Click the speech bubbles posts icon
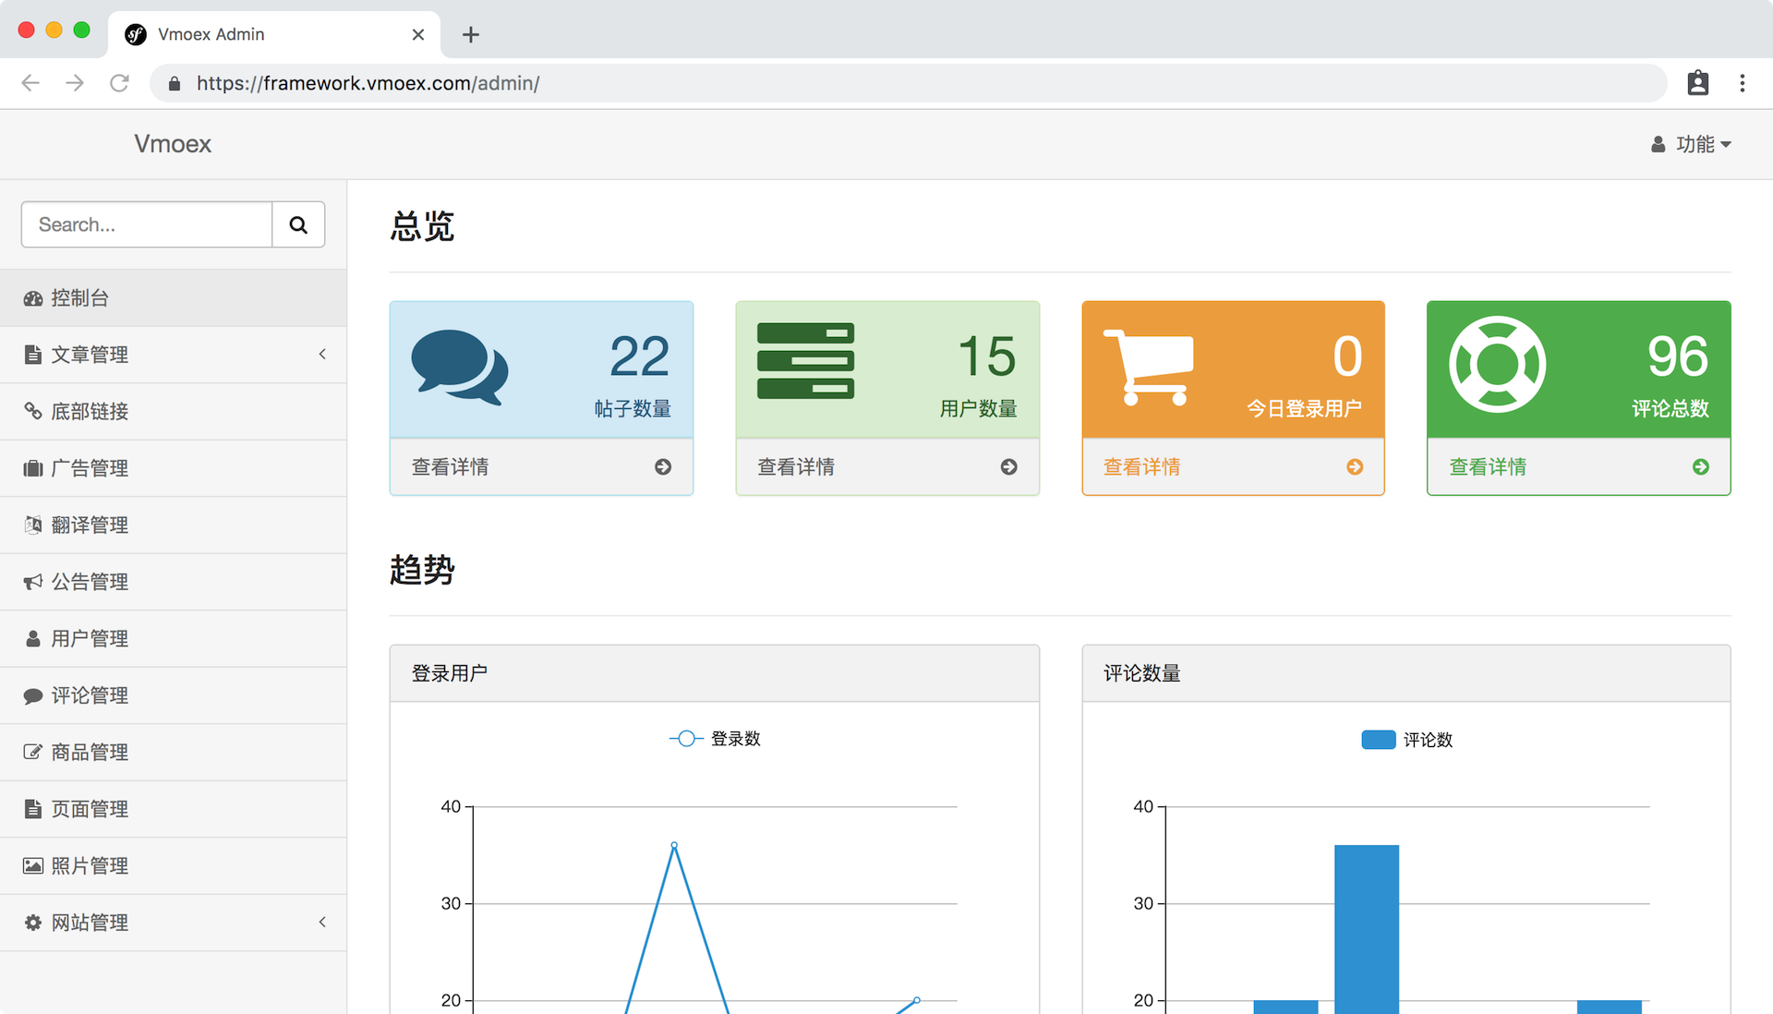This screenshot has height=1014, width=1773. pyautogui.click(x=459, y=368)
